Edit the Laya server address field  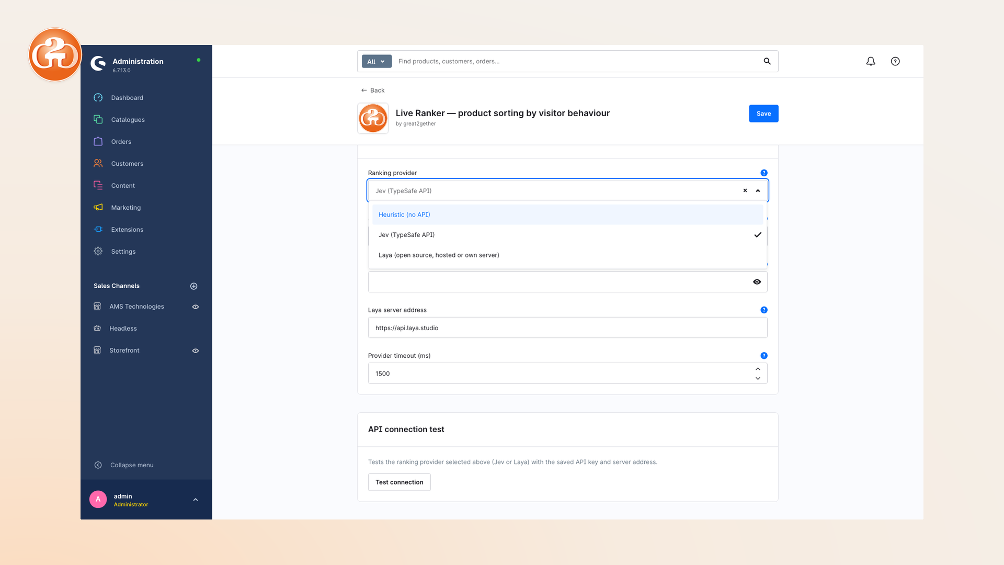[x=567, y=328]
